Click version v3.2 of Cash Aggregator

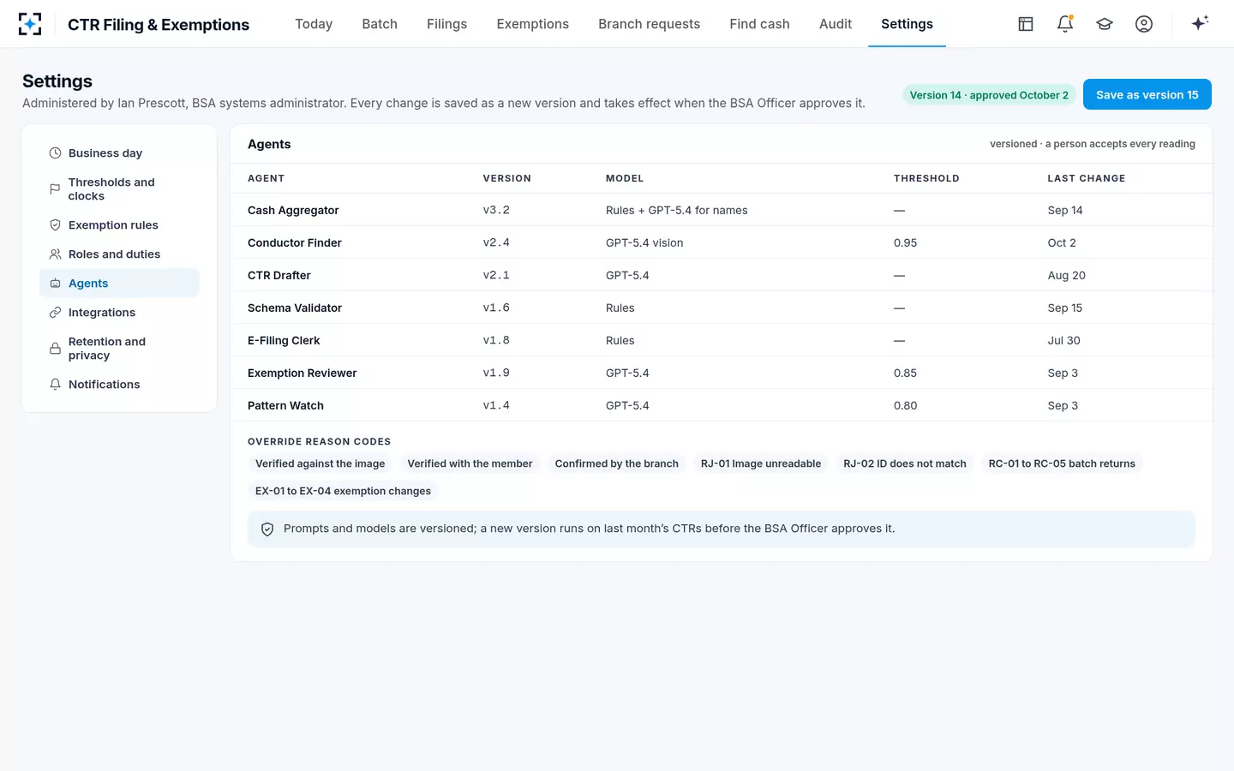coord(496,210)
